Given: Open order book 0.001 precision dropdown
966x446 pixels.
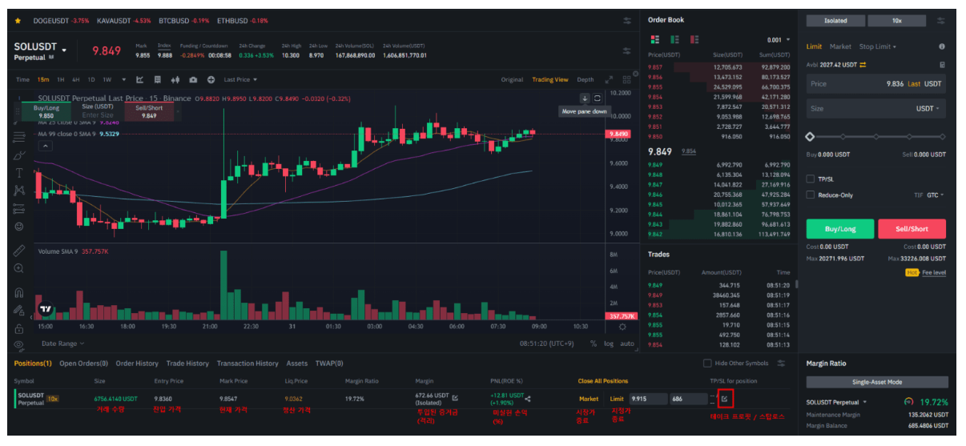Looking at the screenshot, I should tap(779, 39).
